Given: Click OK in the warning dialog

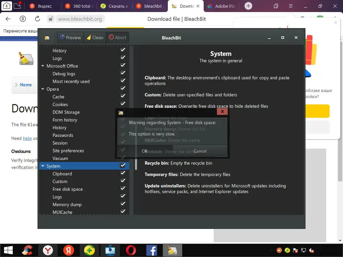Looking at the screenshot, I should 145,151.
